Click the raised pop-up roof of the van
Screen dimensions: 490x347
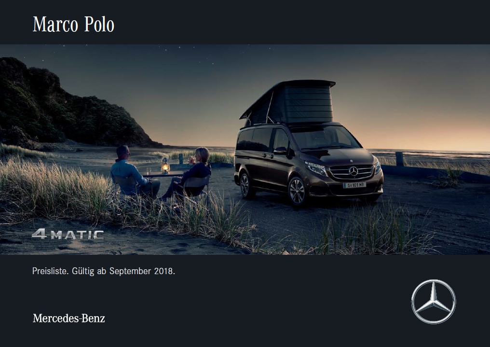tap(288, 102)
